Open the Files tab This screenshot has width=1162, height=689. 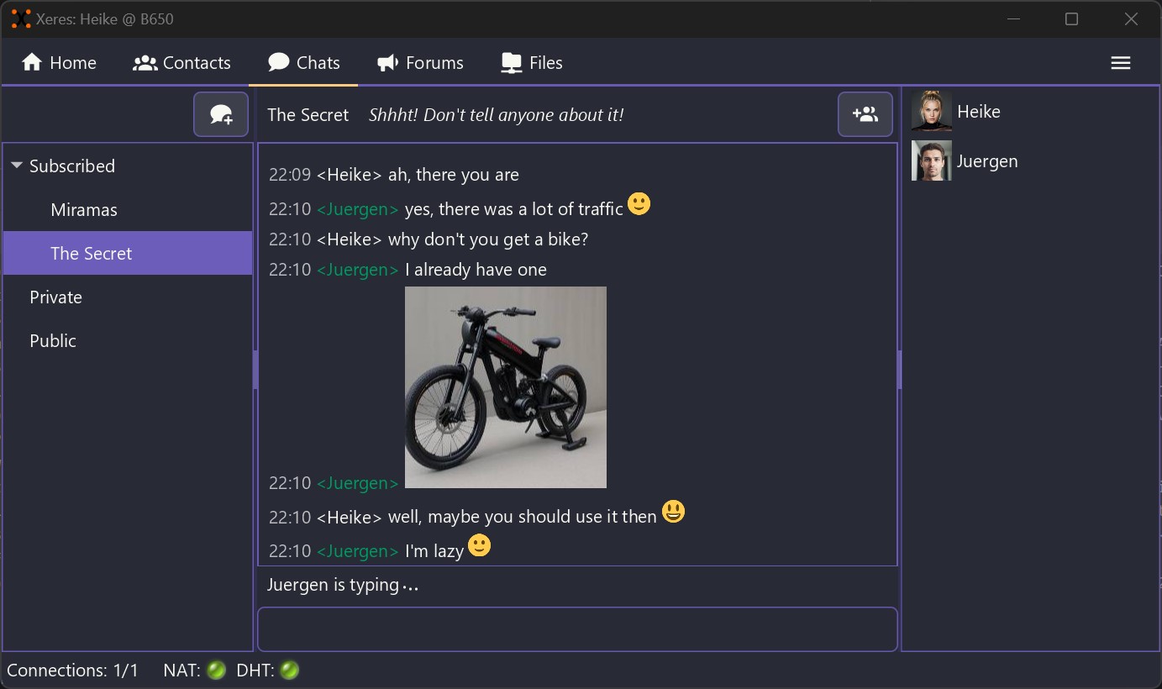pos(532,63)
